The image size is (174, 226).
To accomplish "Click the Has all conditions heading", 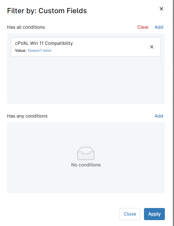I will [x=26, y=27].
